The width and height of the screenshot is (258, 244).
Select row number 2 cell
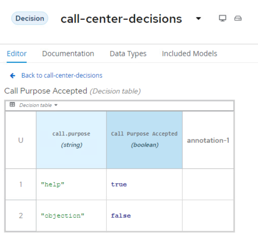(x=21, y=216)
